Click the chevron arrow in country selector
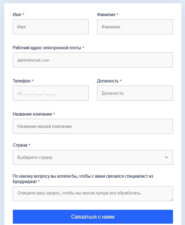This screenshot has width=185, height=225. point(166,157)
